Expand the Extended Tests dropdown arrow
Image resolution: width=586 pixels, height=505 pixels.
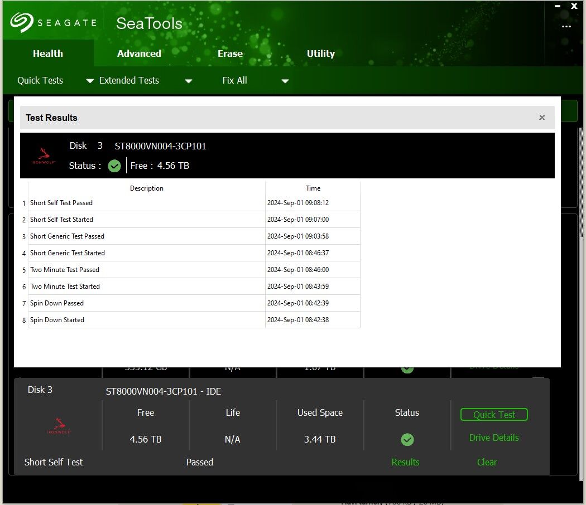[189, 81]
